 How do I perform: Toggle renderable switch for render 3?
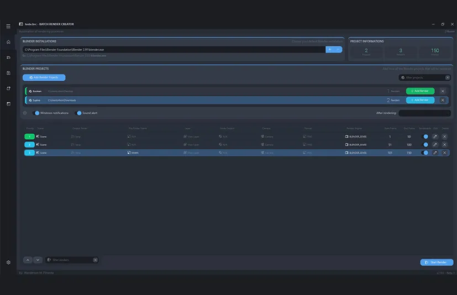pos(424,152)
